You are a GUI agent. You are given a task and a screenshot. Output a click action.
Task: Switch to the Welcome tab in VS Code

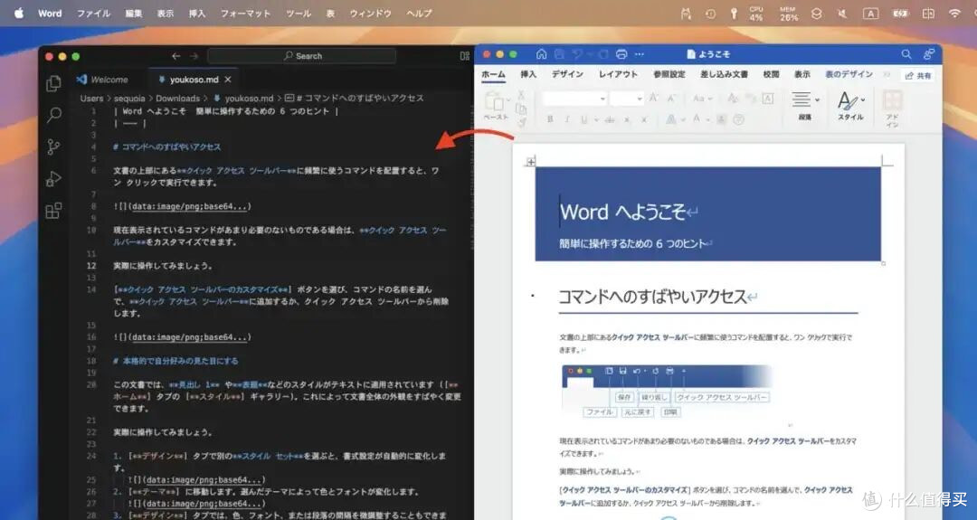[103, 80]
